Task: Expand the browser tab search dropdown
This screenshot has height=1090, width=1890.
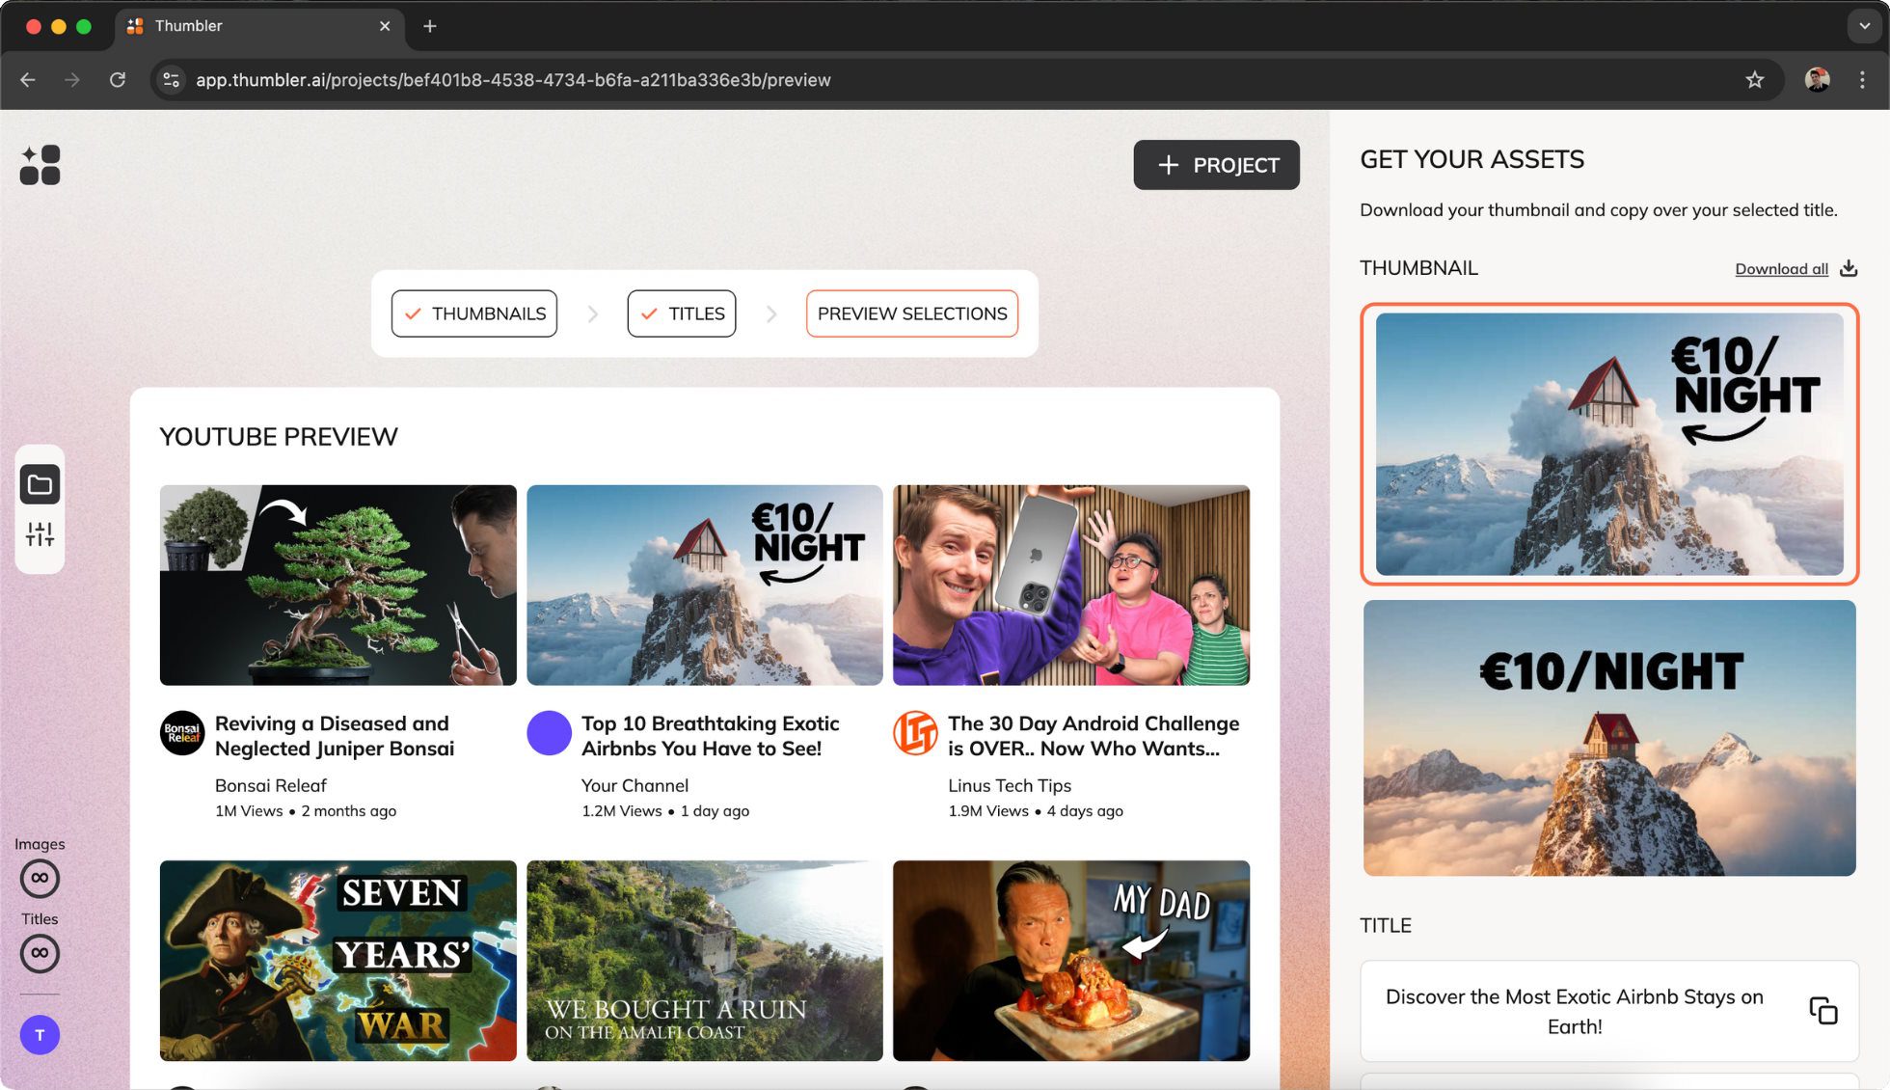Action: pyautogui.click(x=1864, y=26)
